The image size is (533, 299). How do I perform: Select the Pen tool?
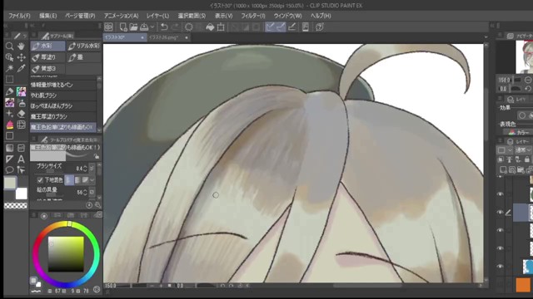(9, 91)
